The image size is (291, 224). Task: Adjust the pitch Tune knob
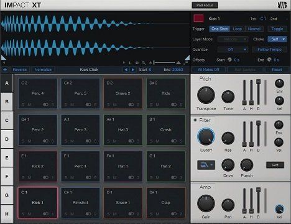pos(228,97)
